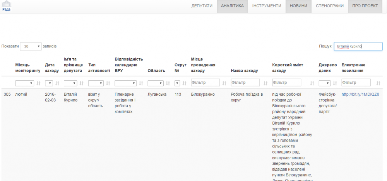
Task: Open the bit.ly link in row 305
Action: click(x=360, y=95)
